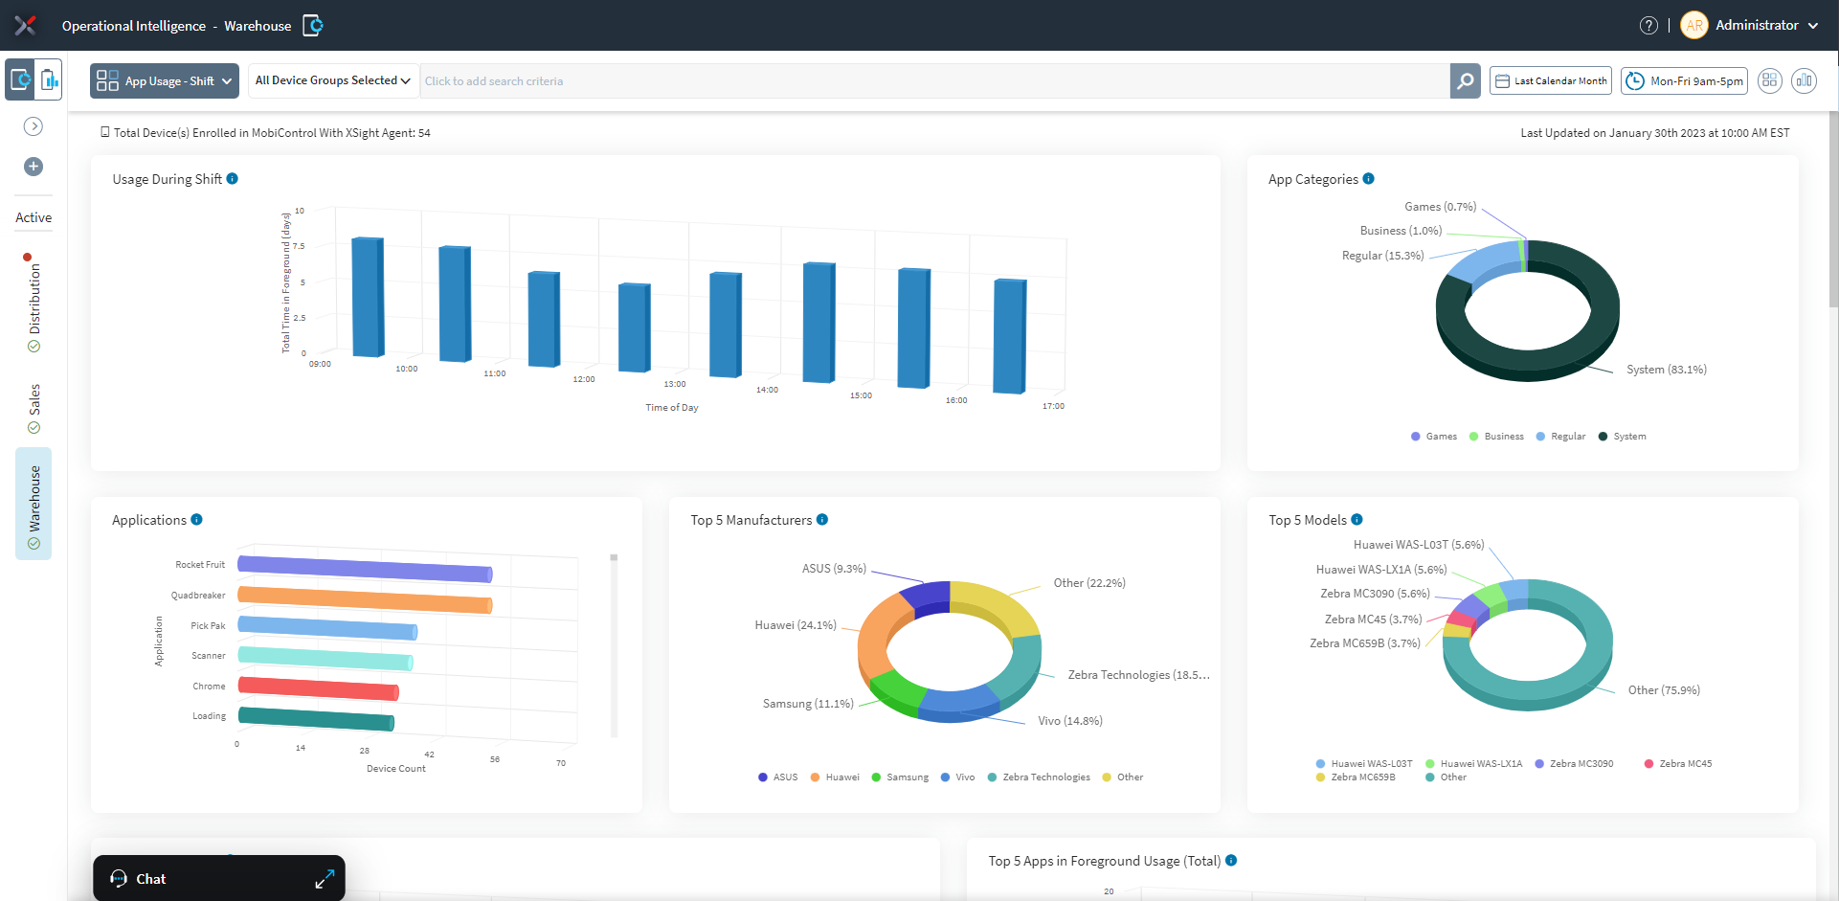Image resolution: width=1839 pixels, height=901 pixels.
Task: Click the chart comparison view icon
Action: 1805,81
